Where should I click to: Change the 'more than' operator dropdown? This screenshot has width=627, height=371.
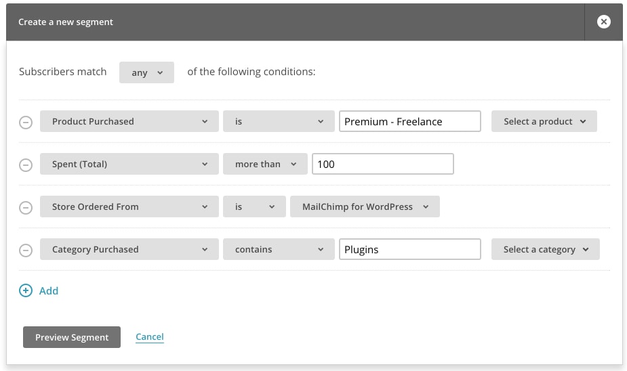tap(265, 164)
